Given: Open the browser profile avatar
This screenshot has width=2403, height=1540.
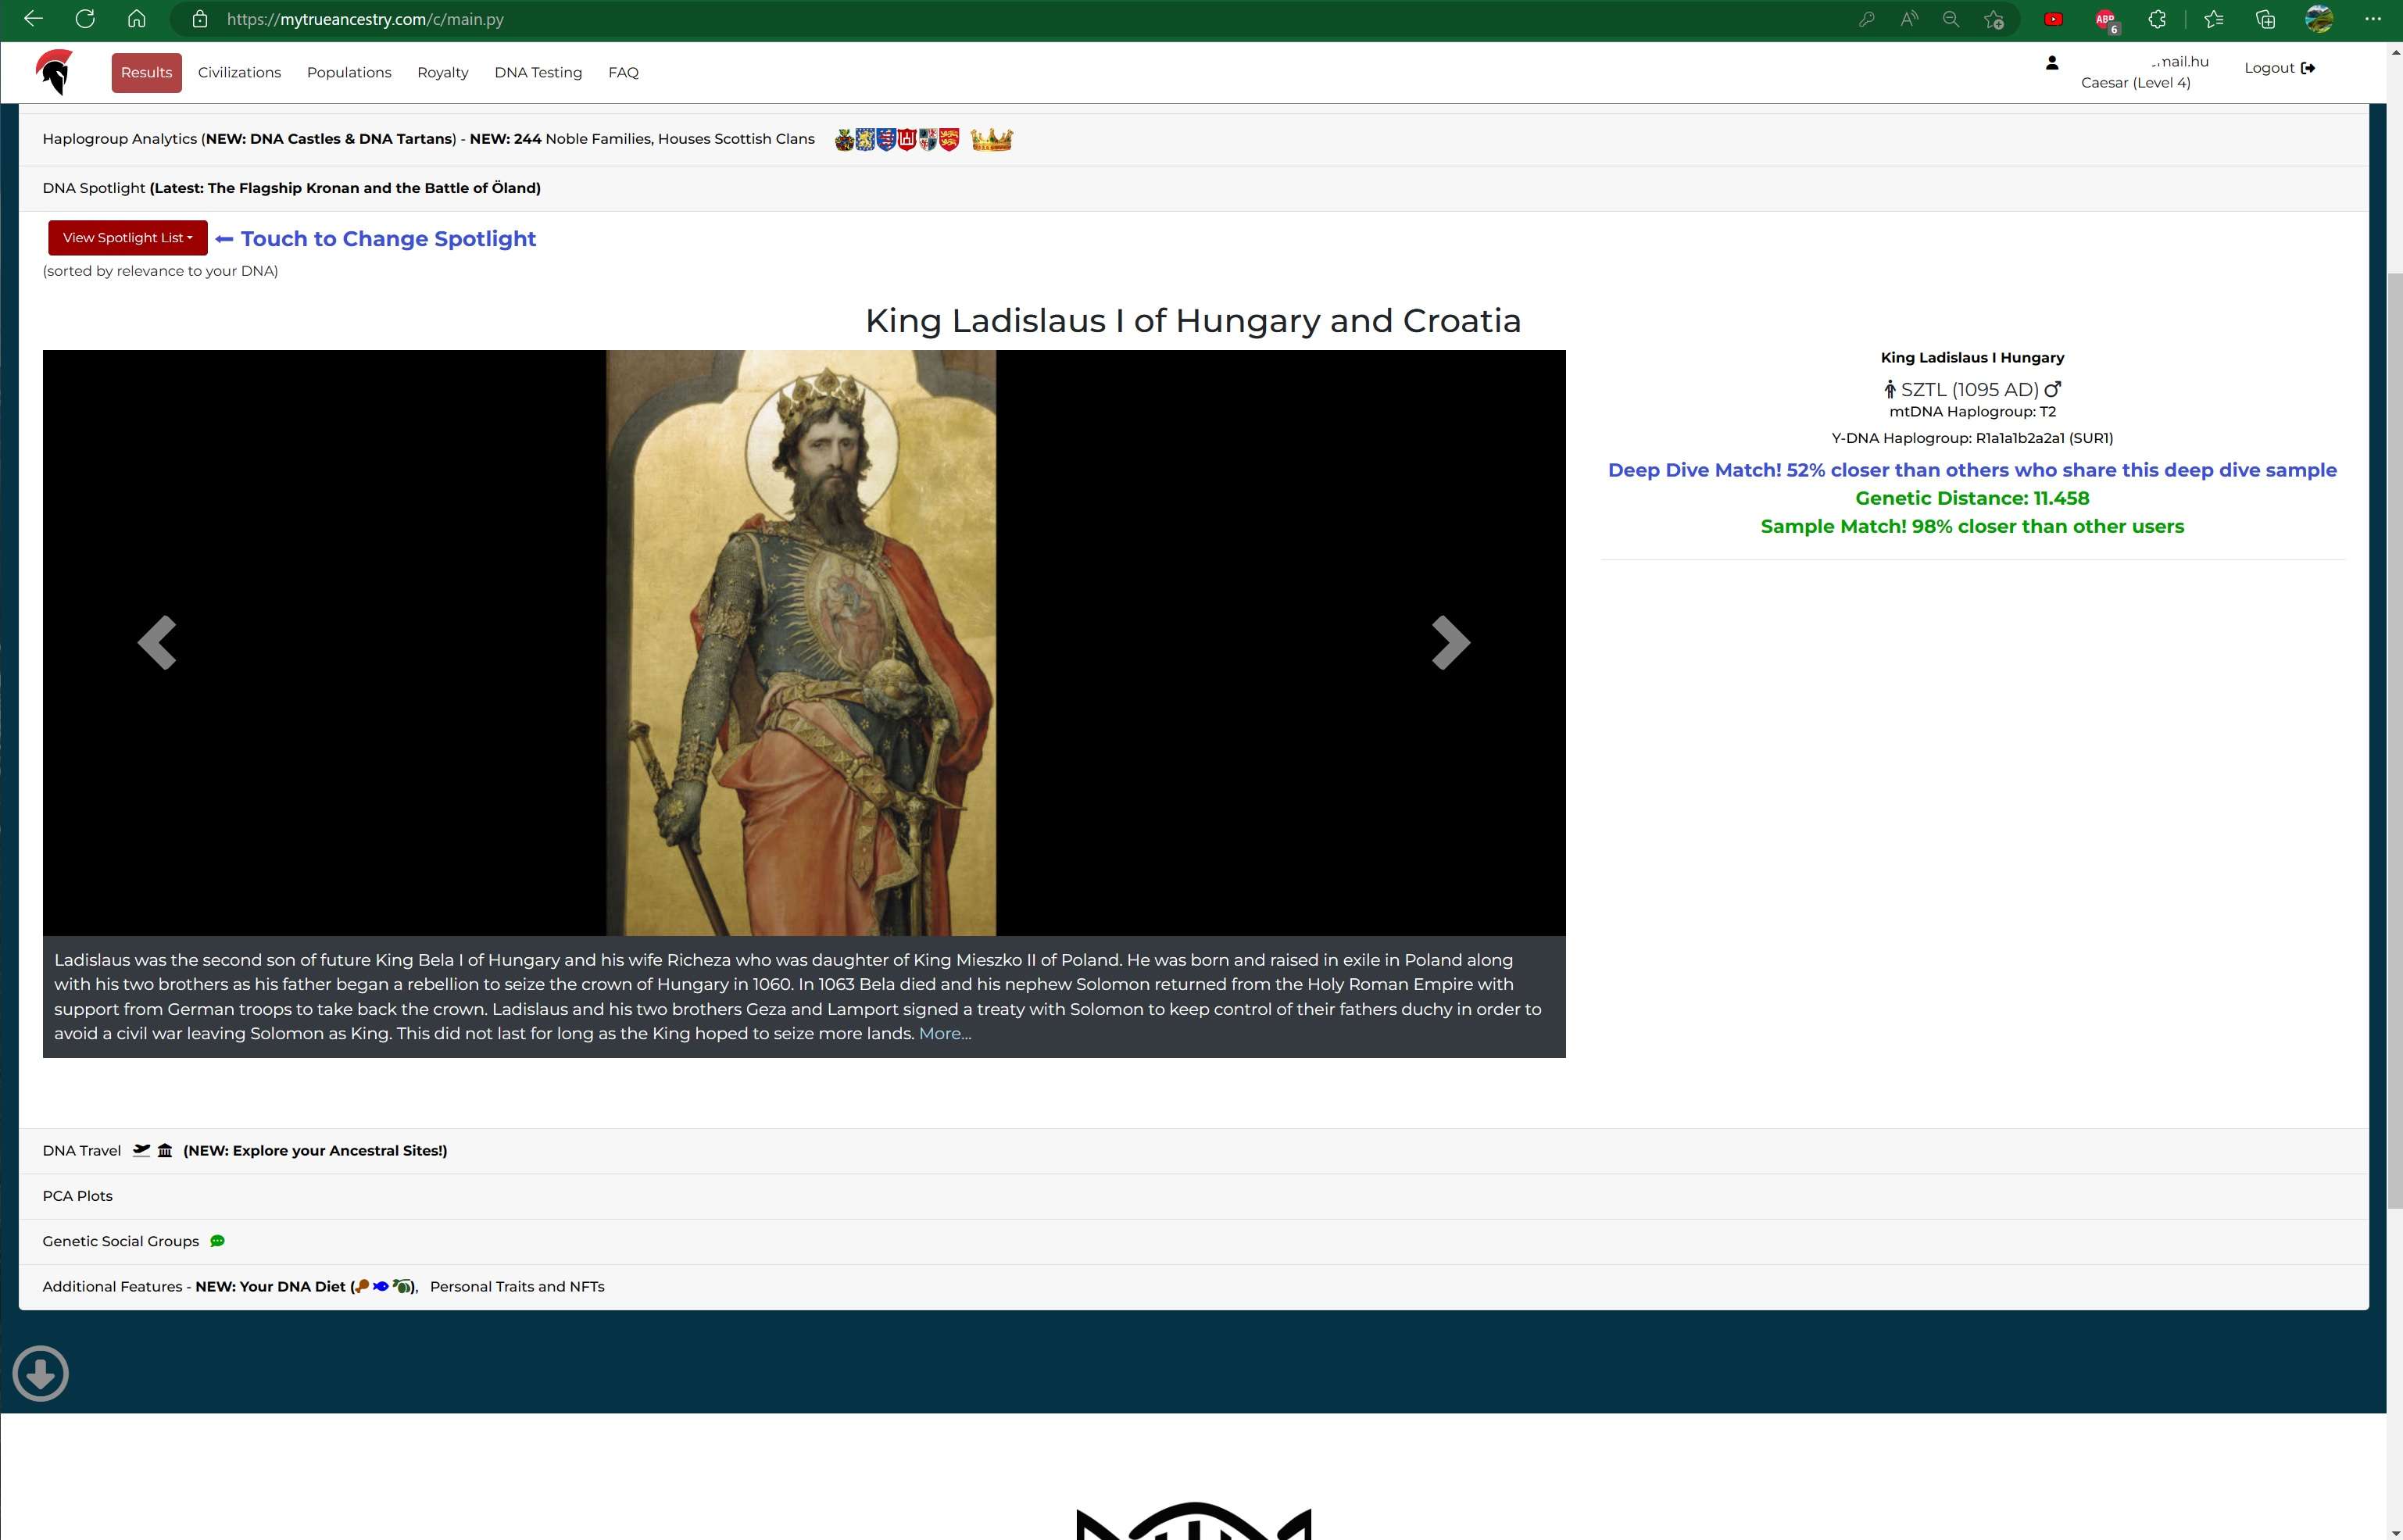Looking at the screenshot, I should (2319, 19).
